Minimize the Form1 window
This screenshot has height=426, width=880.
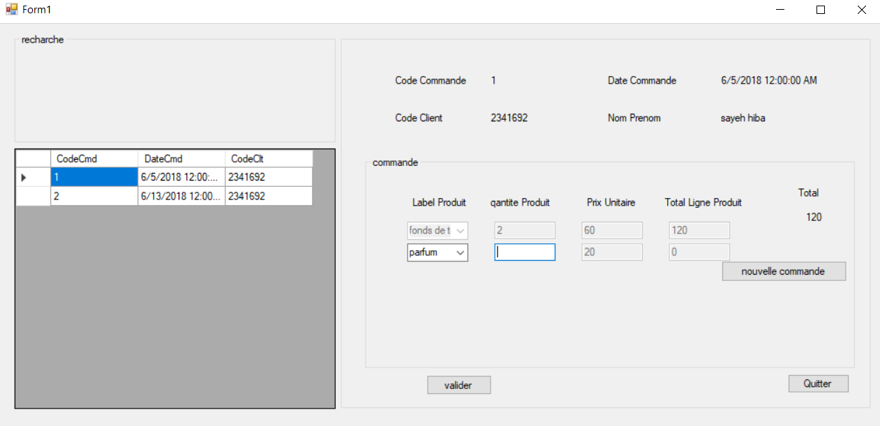[780, 10]
